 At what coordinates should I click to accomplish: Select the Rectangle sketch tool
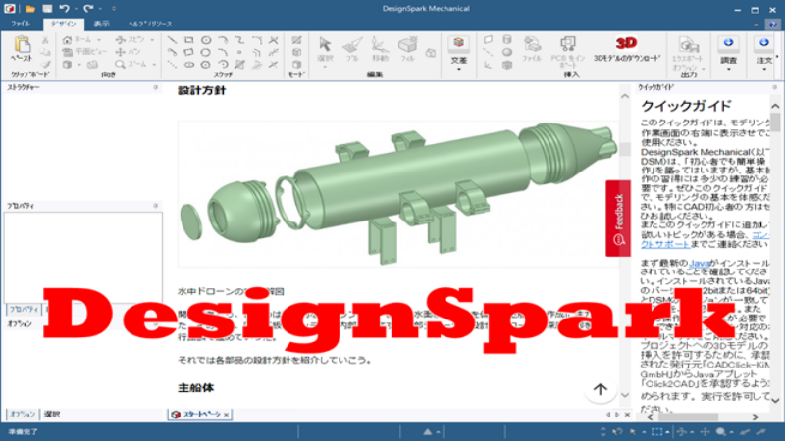[x=188, y=40]
